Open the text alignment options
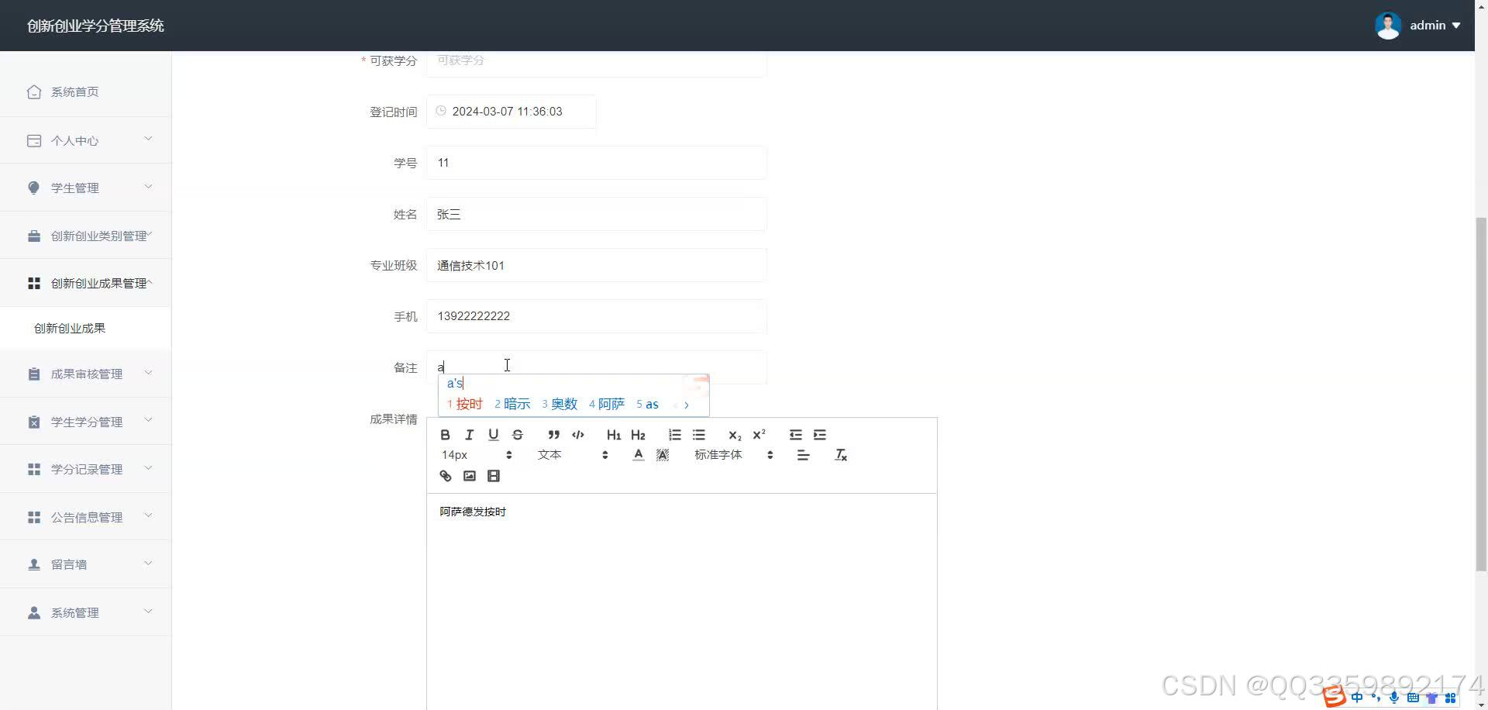 (803, 455)
